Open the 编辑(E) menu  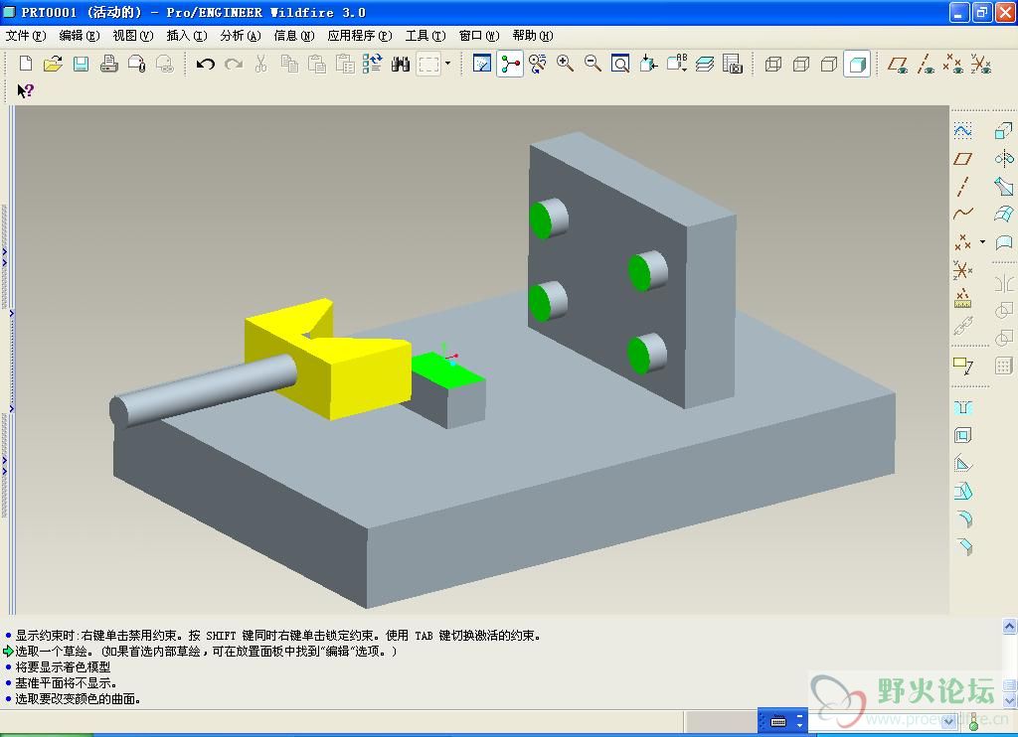tap(80, 36)
